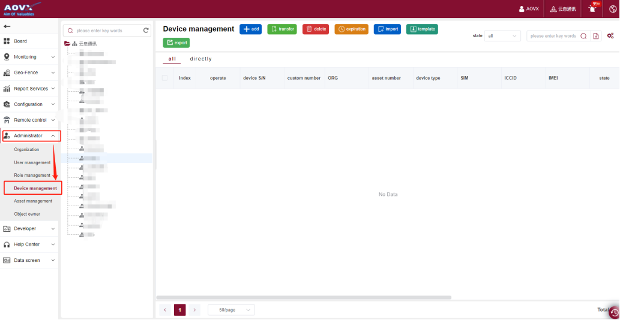Click the gear settings icon above table
Image resolution: width=620 pixels, height=320 pixels.
coord(610,36)
